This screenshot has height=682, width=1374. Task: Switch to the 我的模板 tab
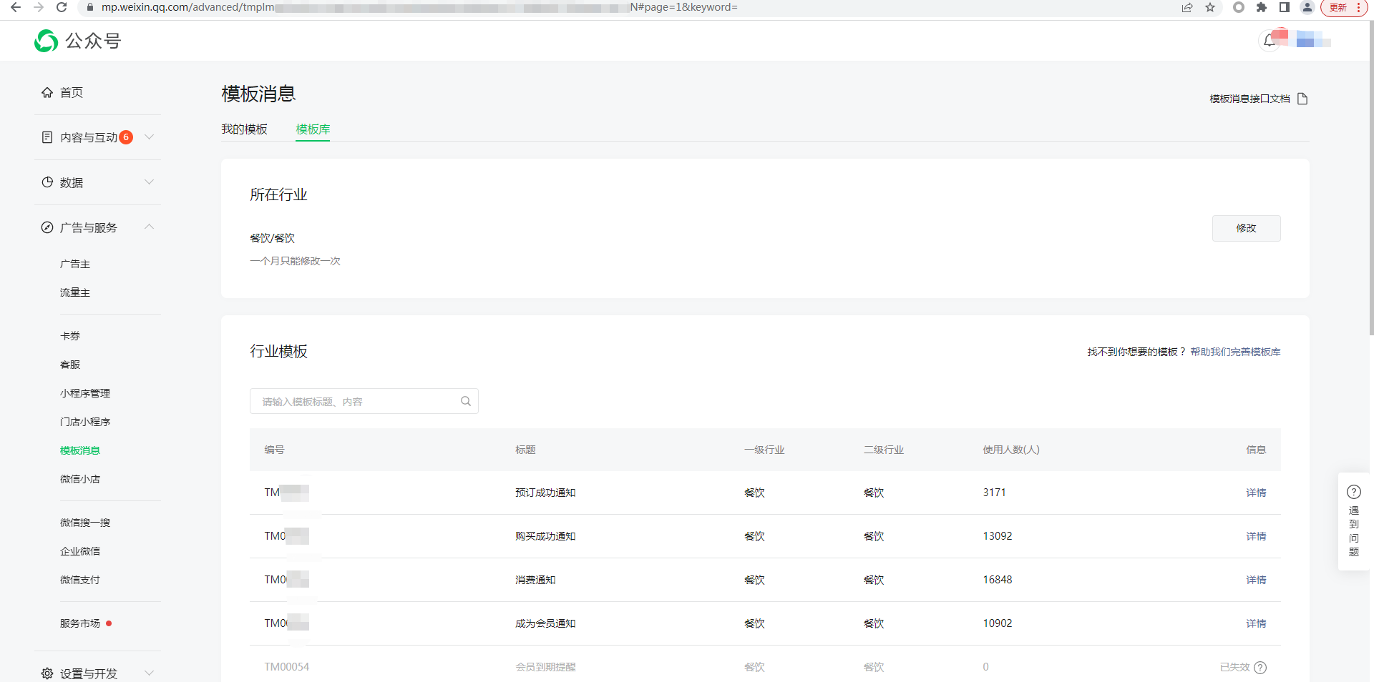click(x=244, y=129)
